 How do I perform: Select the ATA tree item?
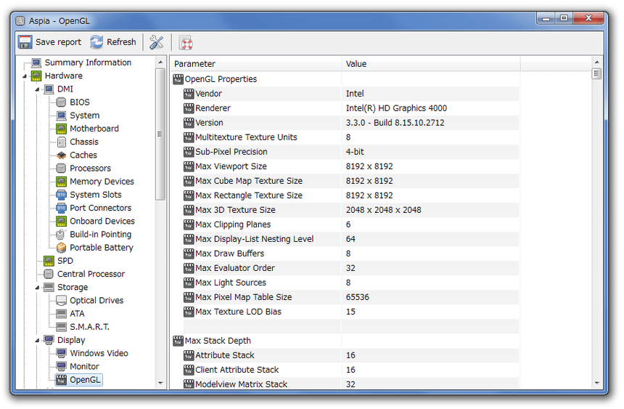pos(77,314)
